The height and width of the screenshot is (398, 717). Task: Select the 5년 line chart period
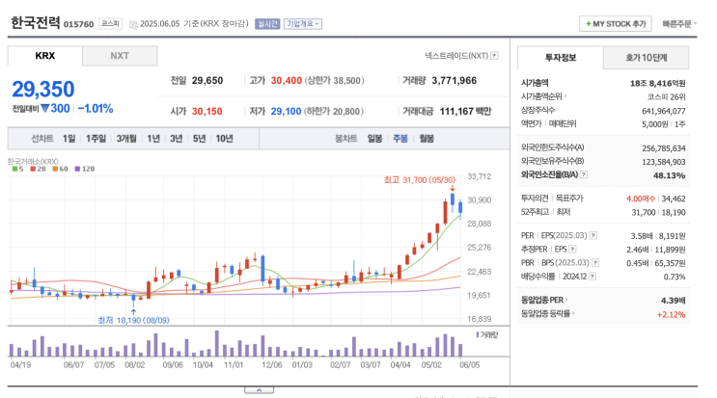199,139
